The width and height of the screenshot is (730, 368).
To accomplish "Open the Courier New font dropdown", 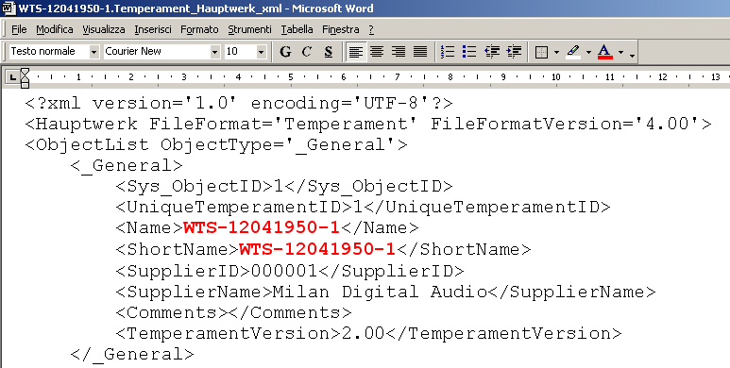I will [214, 52].
